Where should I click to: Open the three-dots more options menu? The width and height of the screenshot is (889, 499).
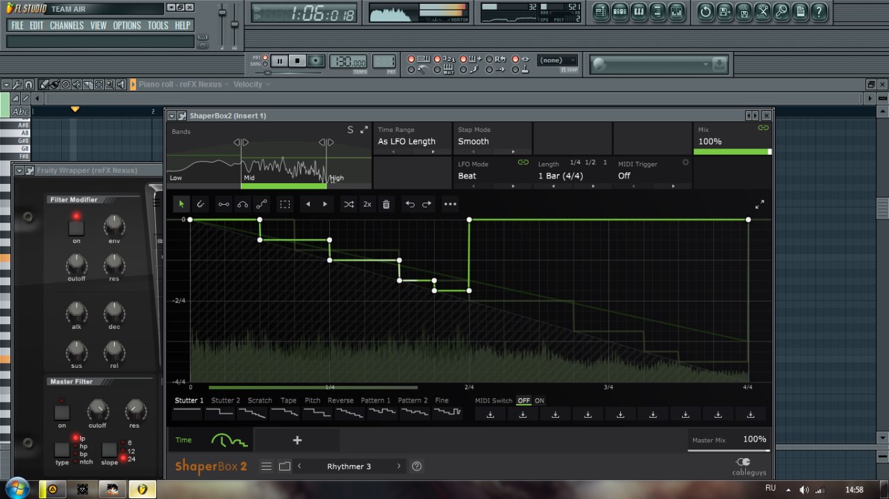coord(450,204)
